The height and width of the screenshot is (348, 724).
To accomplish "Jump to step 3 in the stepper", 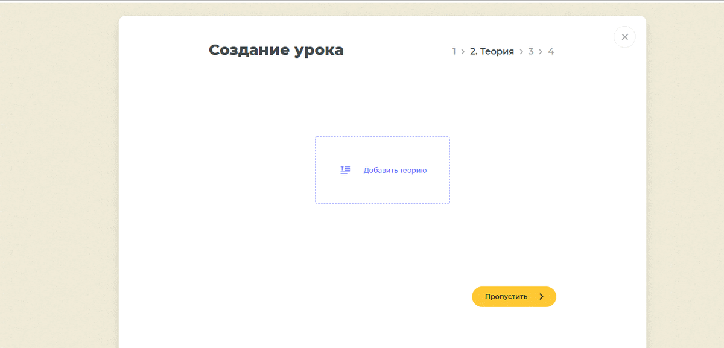I will pyautogui.click(x=531, y=51).
